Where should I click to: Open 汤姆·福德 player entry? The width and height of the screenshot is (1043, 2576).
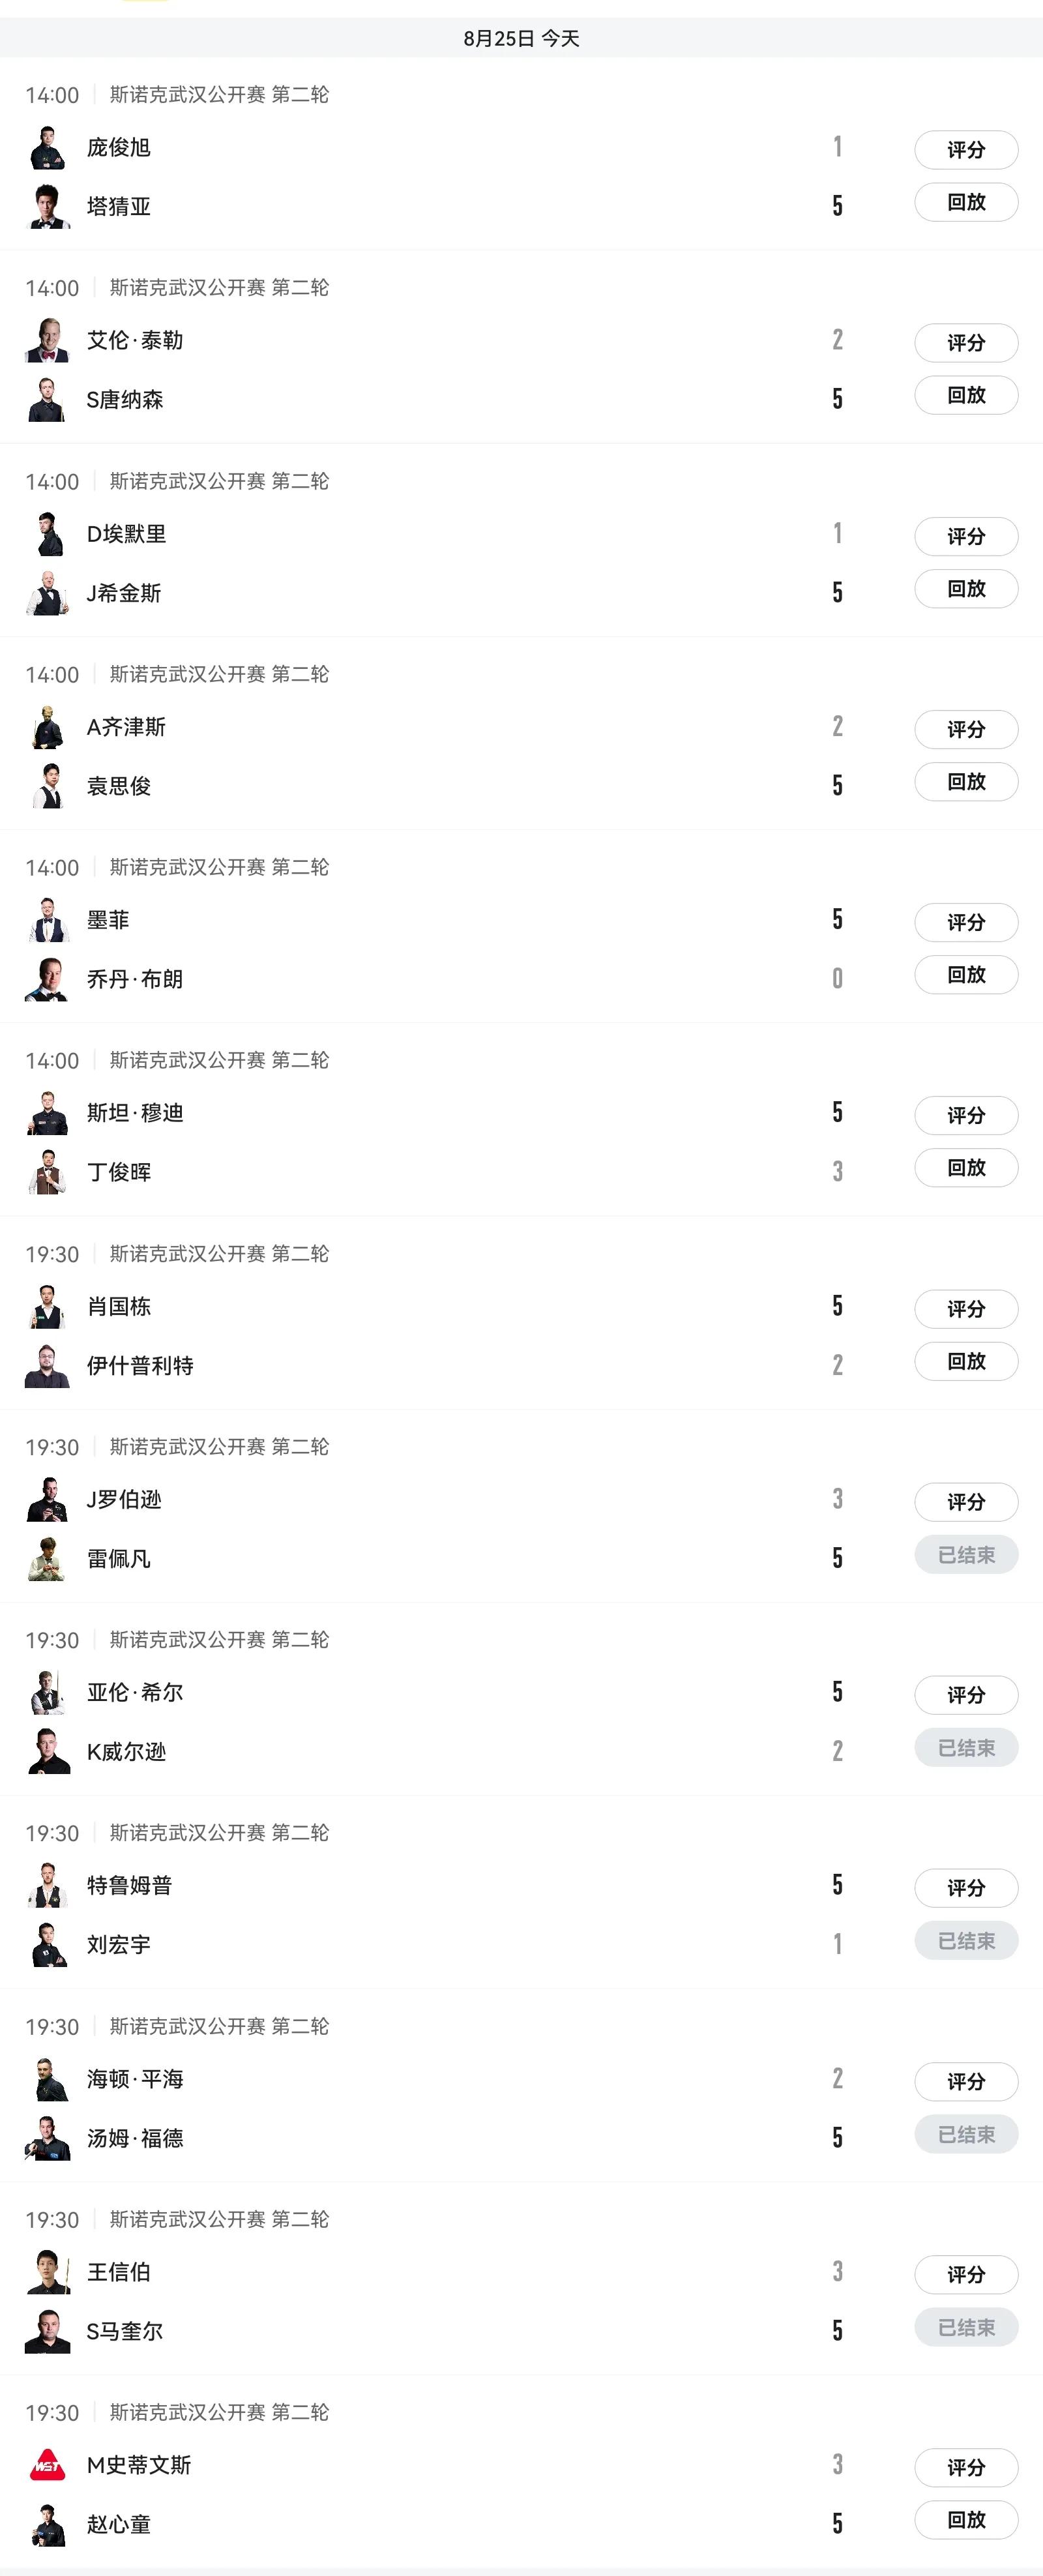(x=135, y=2138)
